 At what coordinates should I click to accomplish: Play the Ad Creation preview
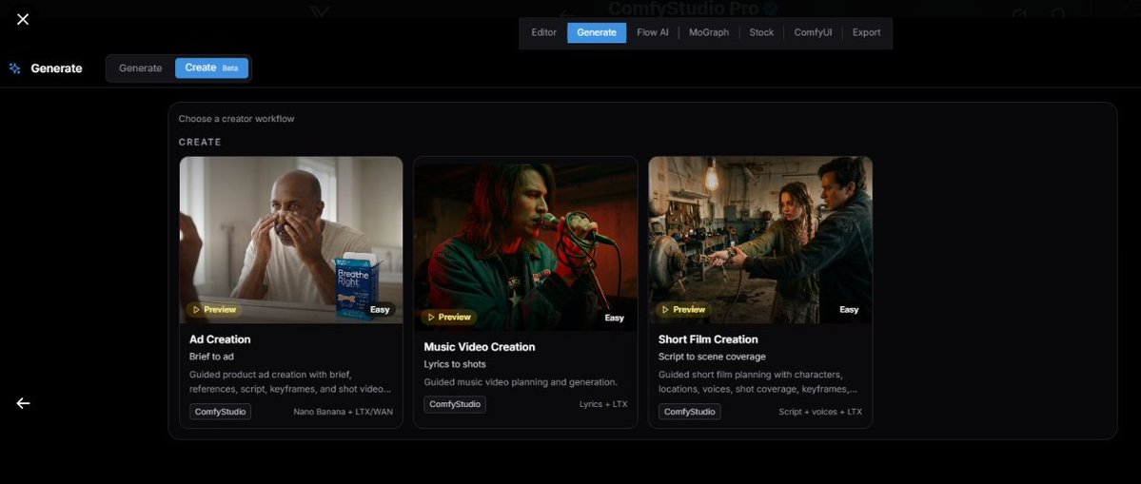click(215, 310)
